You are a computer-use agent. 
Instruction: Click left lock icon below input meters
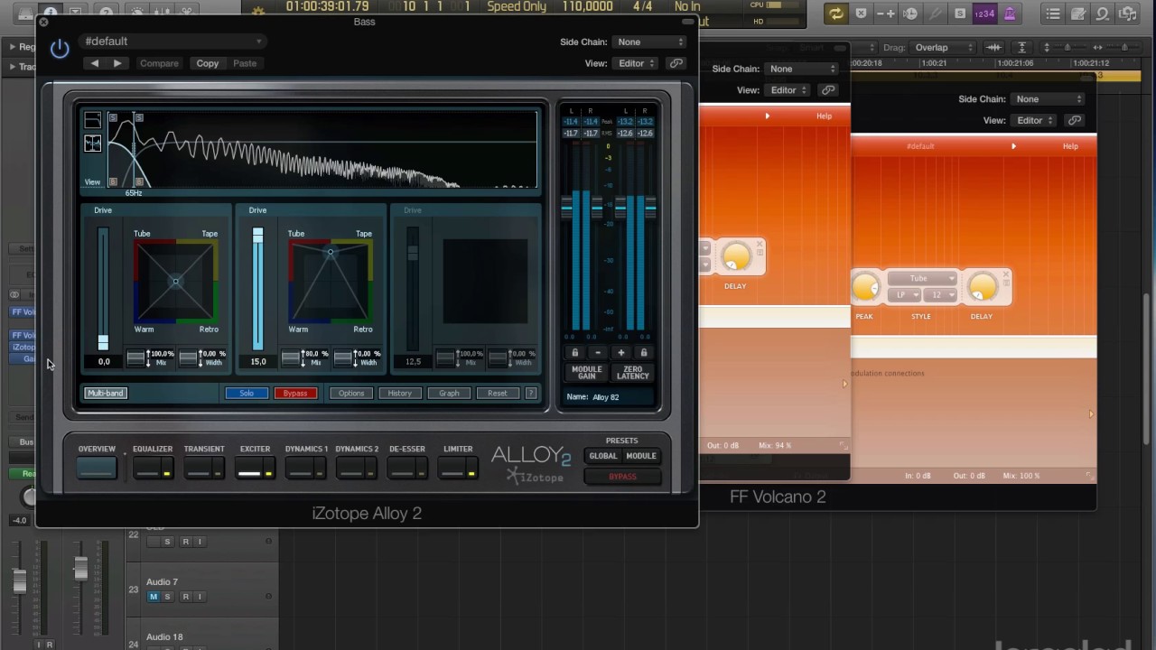(x=574, y=353)
